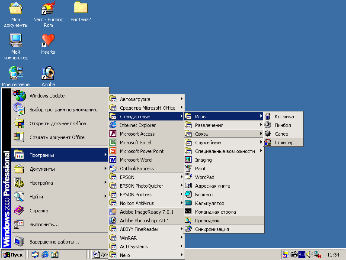
Task: Open the WinRAR program group
Action: (147, 238)
